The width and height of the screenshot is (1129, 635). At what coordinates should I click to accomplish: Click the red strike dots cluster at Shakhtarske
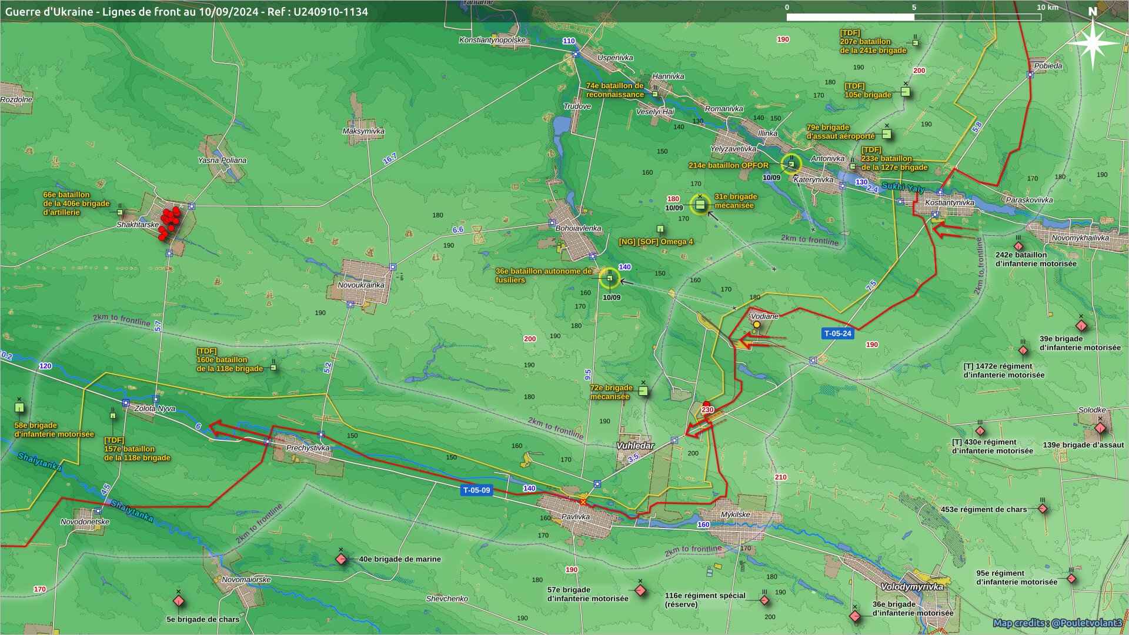point(169,223)
